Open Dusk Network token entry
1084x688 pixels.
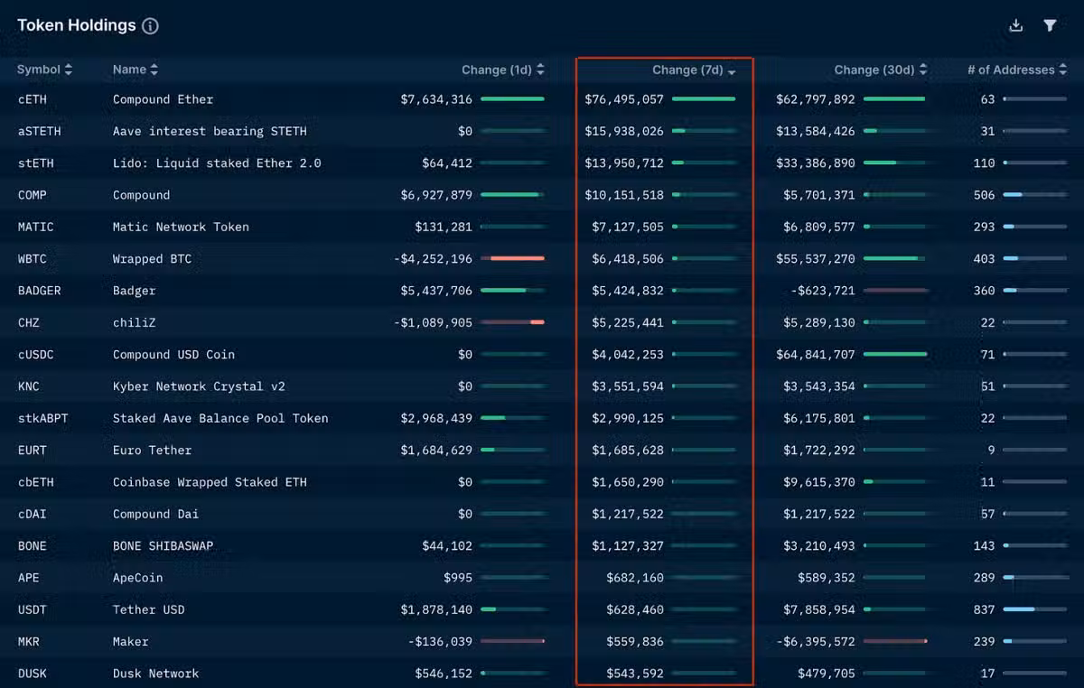tap(155, 674)
